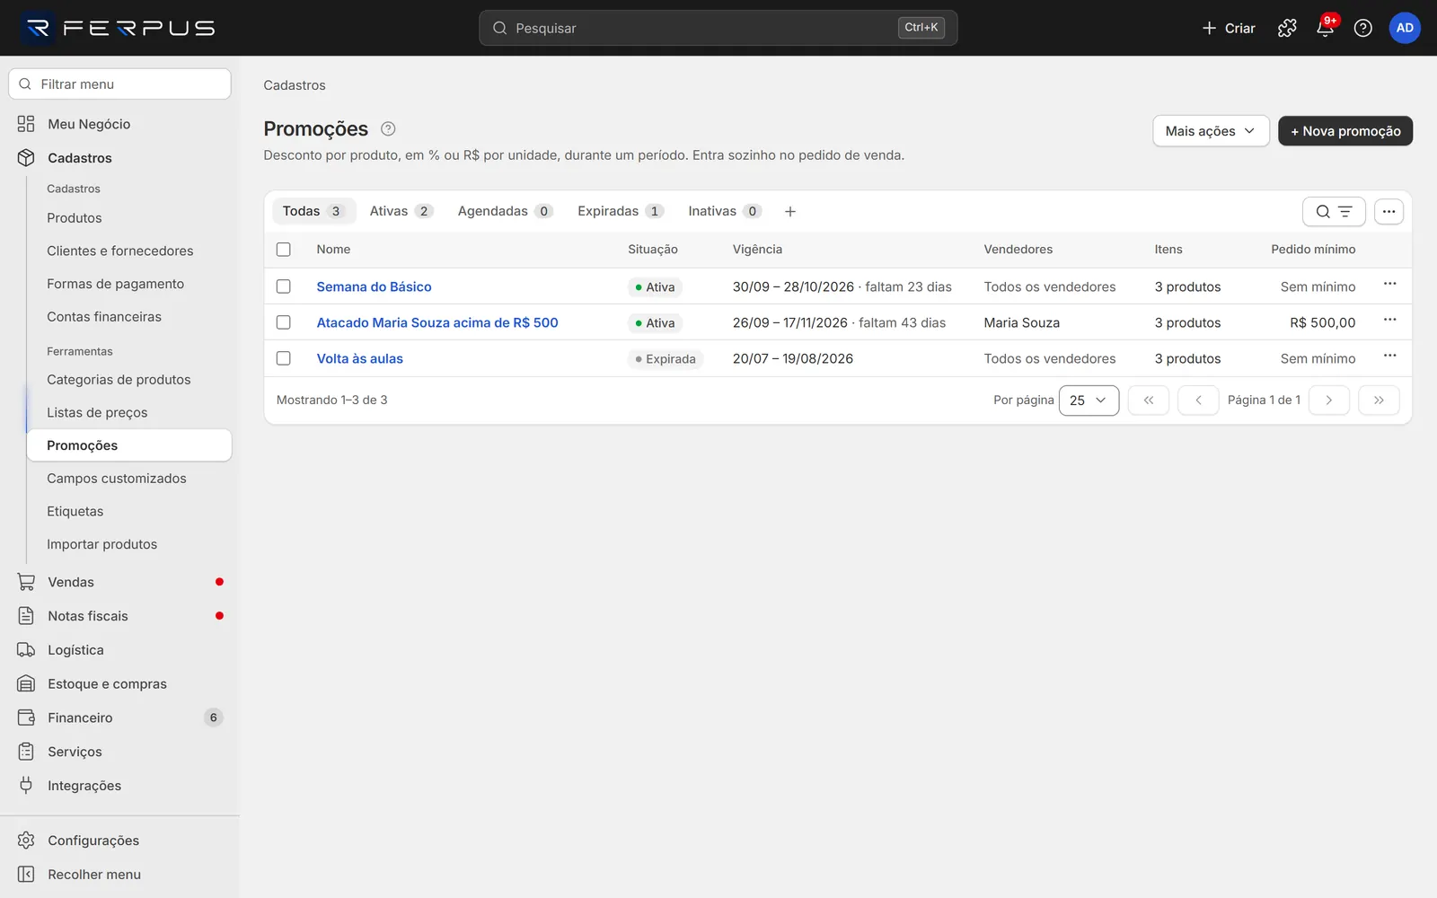1437x898 pixels.
Task: Click the Nova promoção button
Action: coord(1345,131)
